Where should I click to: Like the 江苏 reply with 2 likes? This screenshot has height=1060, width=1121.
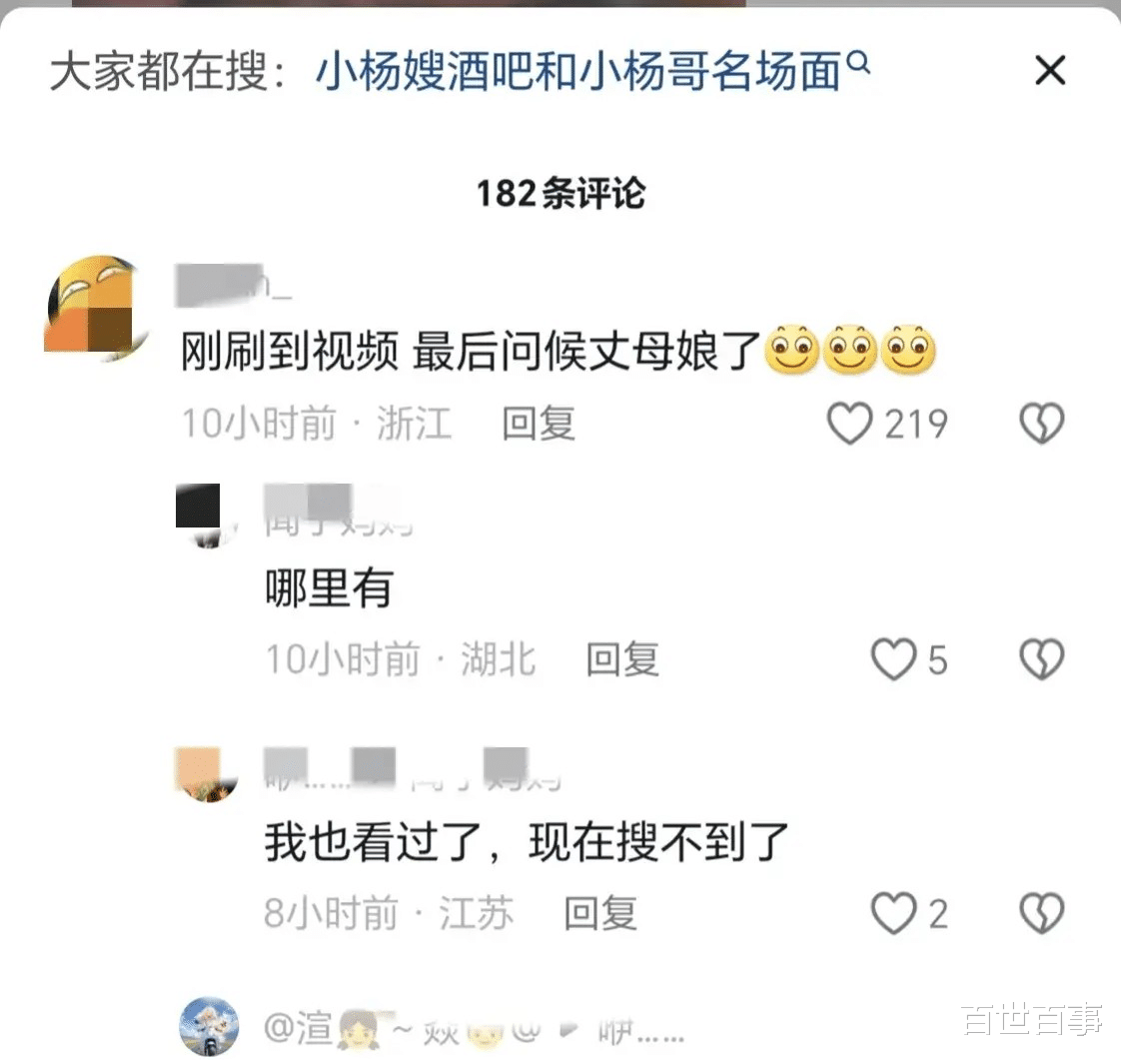point(893,913)
